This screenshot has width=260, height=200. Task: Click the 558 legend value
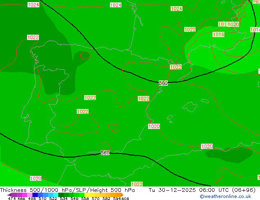(85, 198)
